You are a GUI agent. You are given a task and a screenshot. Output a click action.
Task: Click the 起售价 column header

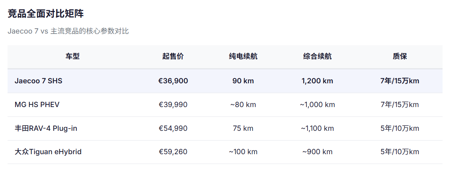pos(173,57)
